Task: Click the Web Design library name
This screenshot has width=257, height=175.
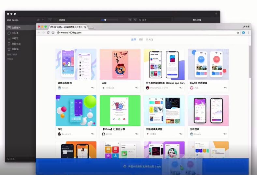Action: pos(13,20)
